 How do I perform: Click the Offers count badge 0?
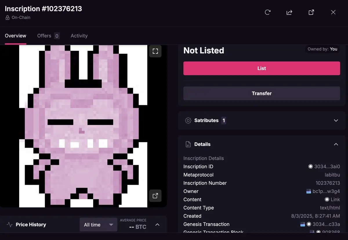pyautogui.click(x=57, y=36)
